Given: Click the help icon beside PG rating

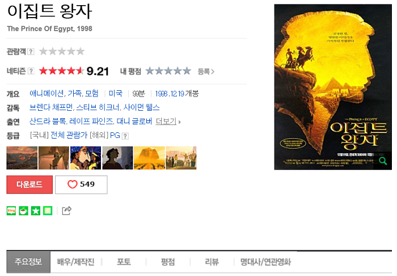Looking at the screenshot, I should [x=125, y=136].
